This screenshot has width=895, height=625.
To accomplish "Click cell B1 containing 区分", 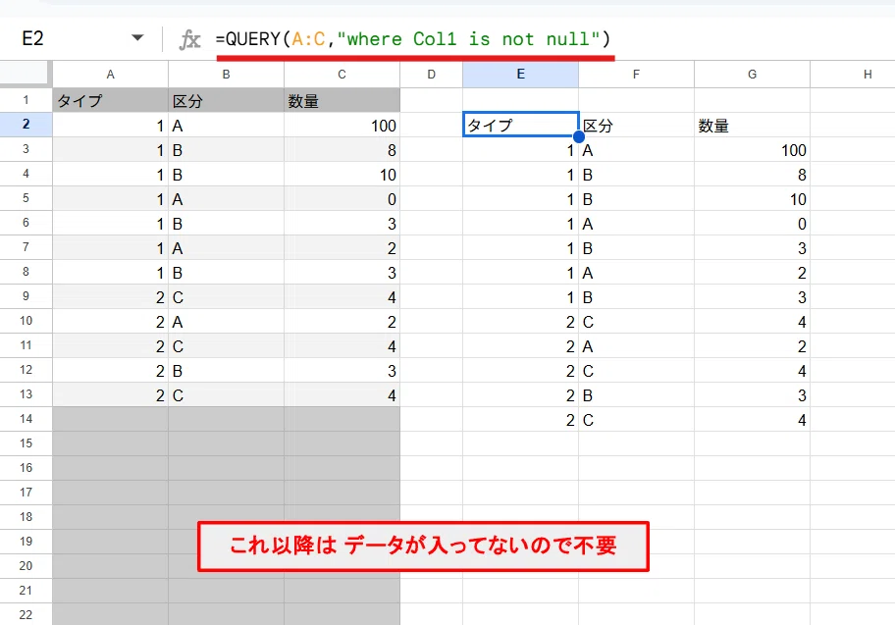I will click(226, 100).
